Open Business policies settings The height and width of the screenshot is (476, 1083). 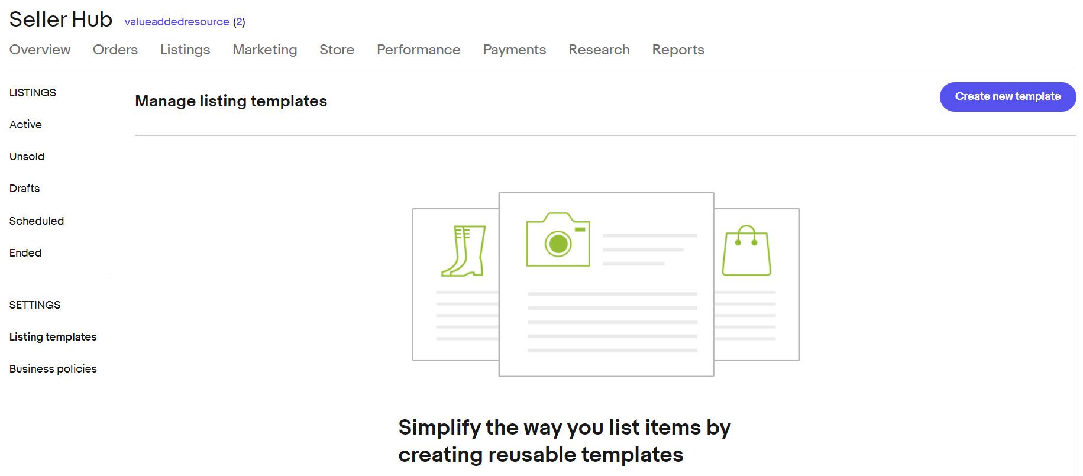pos(53,369)
